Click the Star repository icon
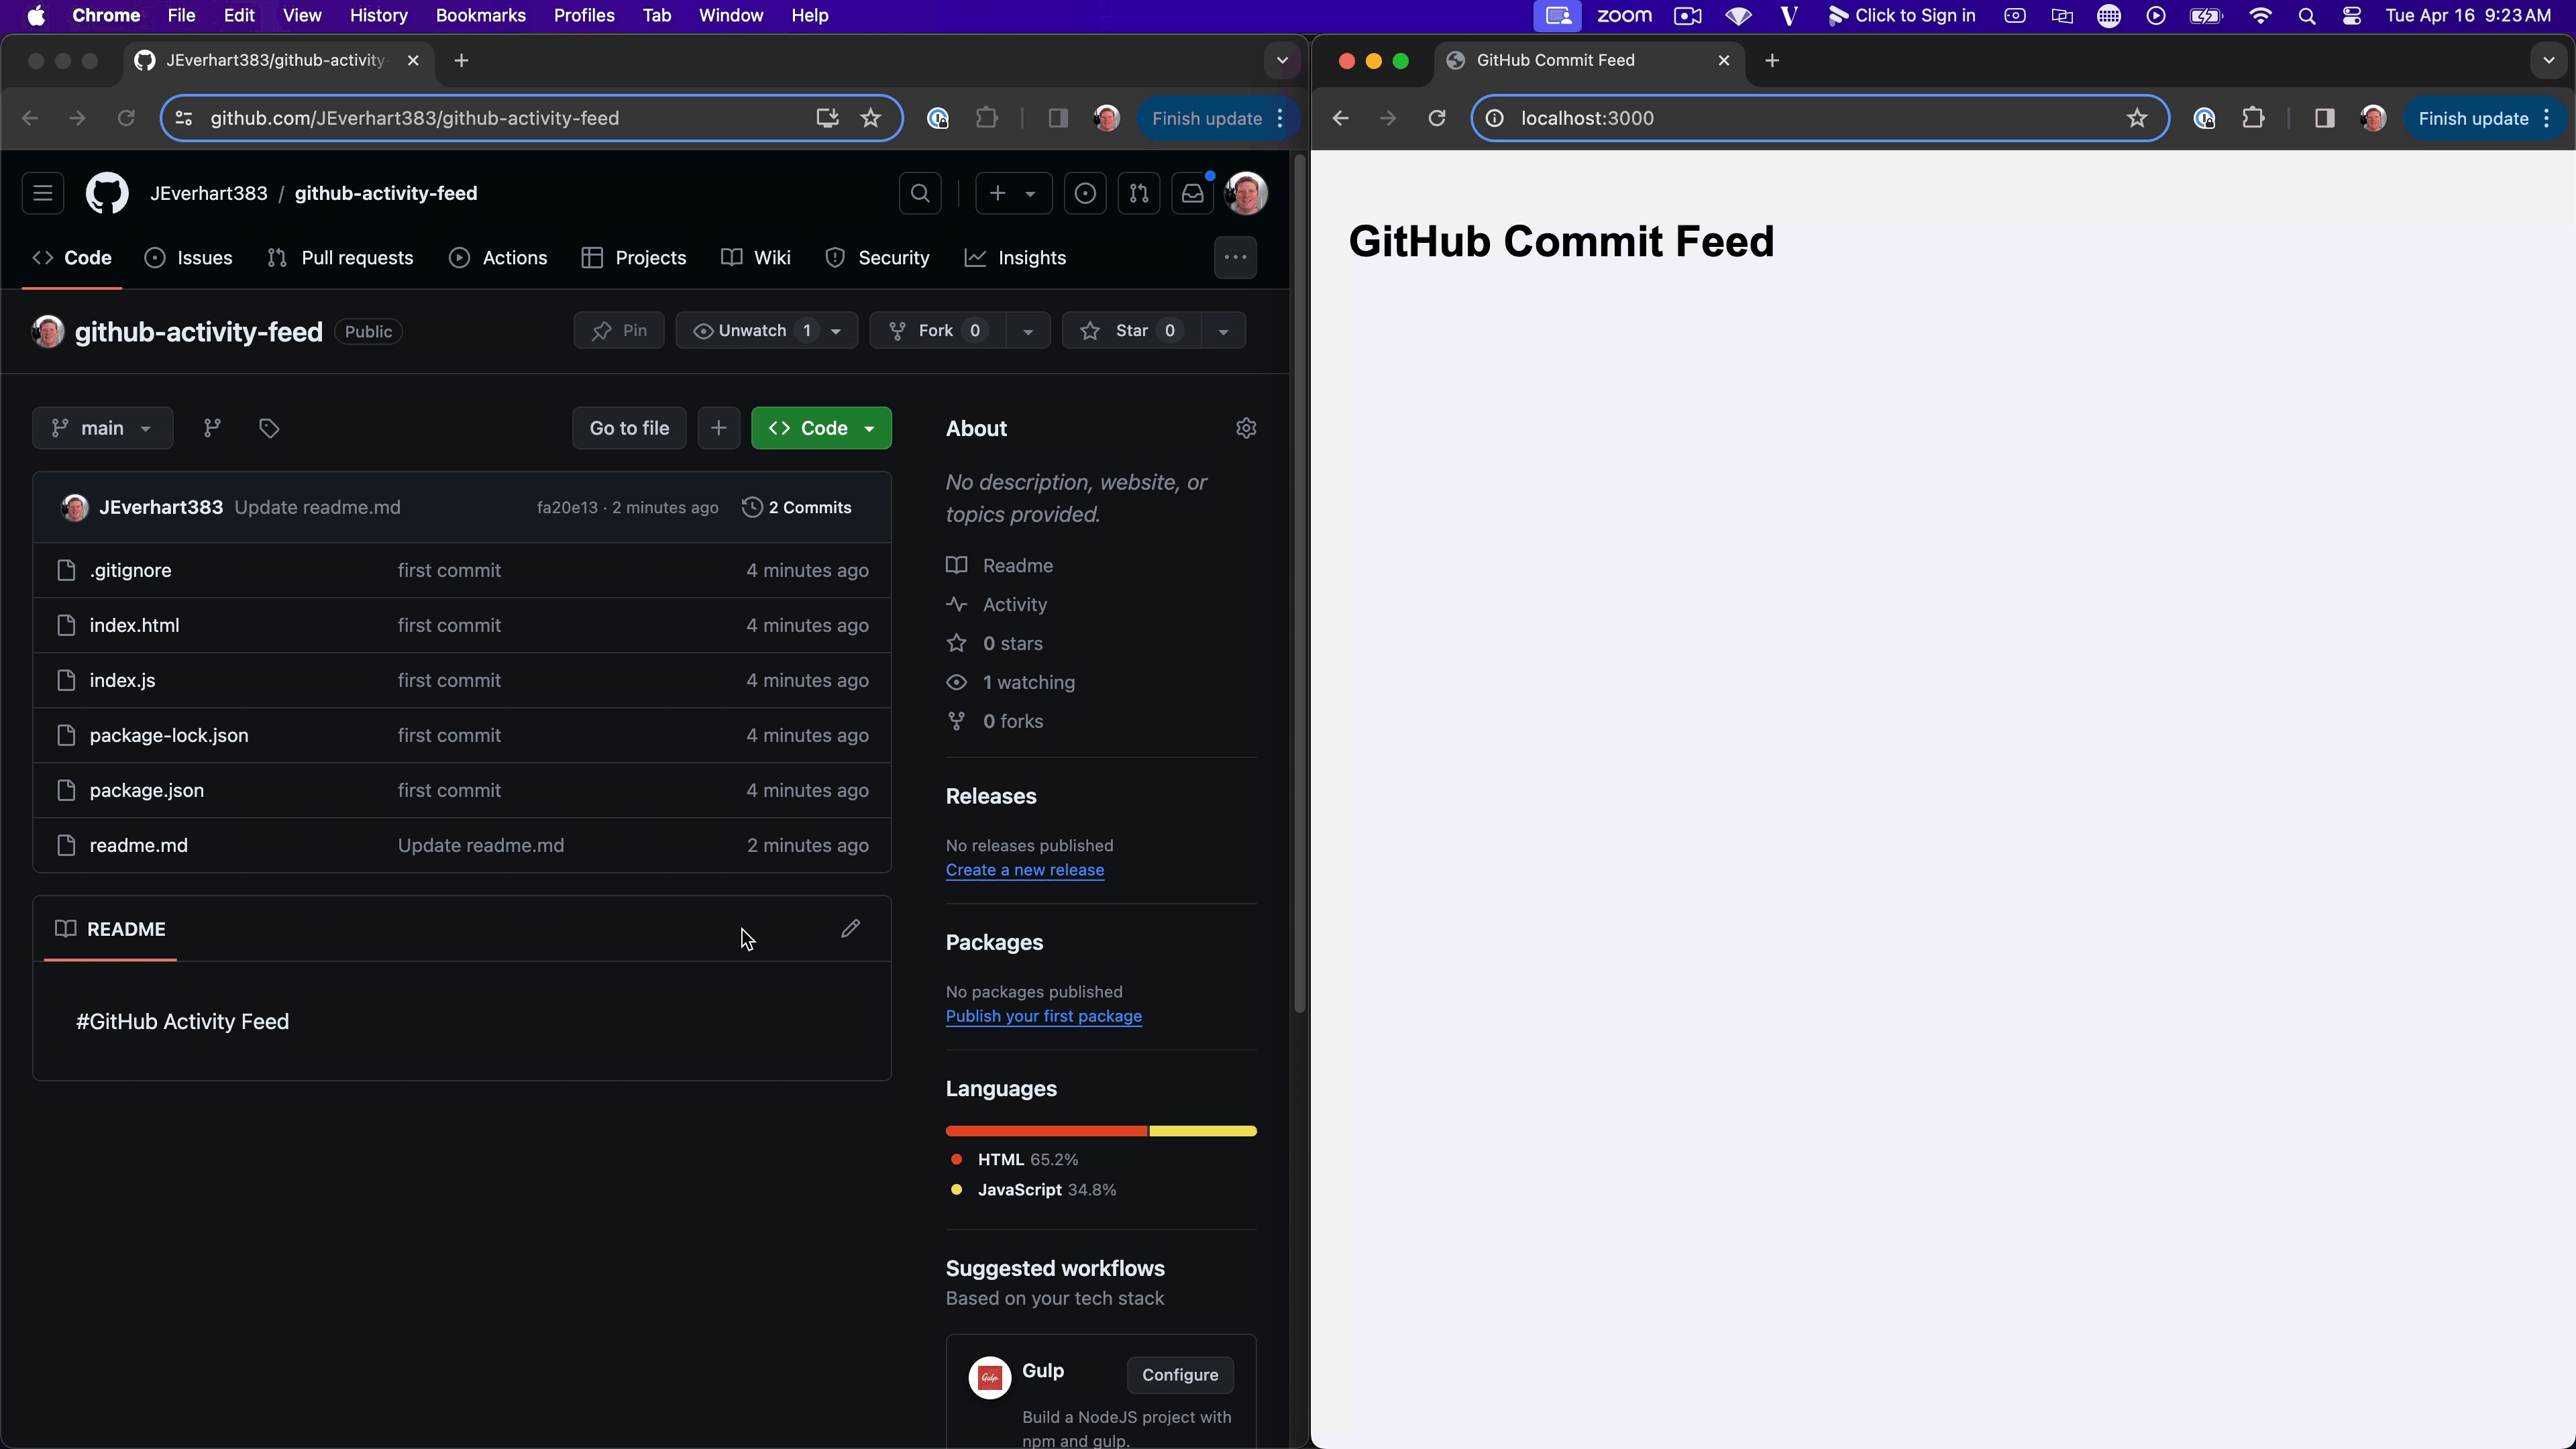 click(1090, 331)
